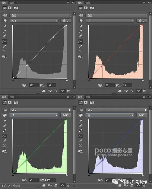Click 自动 button in Blue panel
The height and width of the screenshot is (189, 152).
[x=142, y=115]
